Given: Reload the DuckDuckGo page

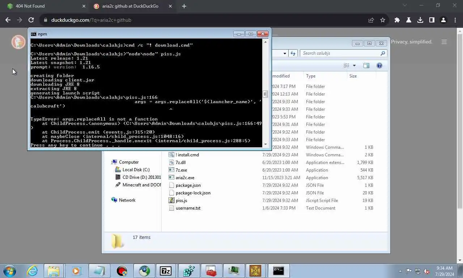Looking at the screenshot, I should pos(31,20).
